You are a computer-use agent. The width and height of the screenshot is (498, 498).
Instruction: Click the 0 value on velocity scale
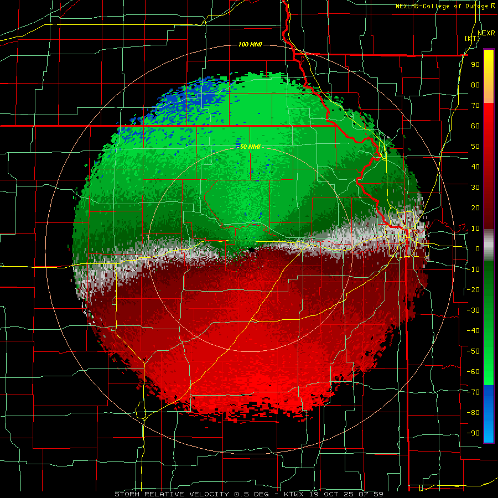click(478, 249)
